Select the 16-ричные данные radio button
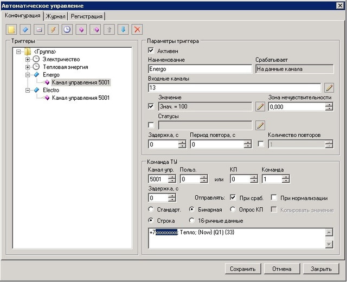This screenshot has height=282, width=347. tap(192, 221)
